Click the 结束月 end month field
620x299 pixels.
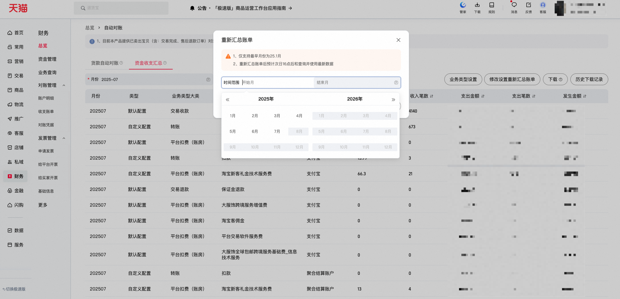(x=354, y=83)
